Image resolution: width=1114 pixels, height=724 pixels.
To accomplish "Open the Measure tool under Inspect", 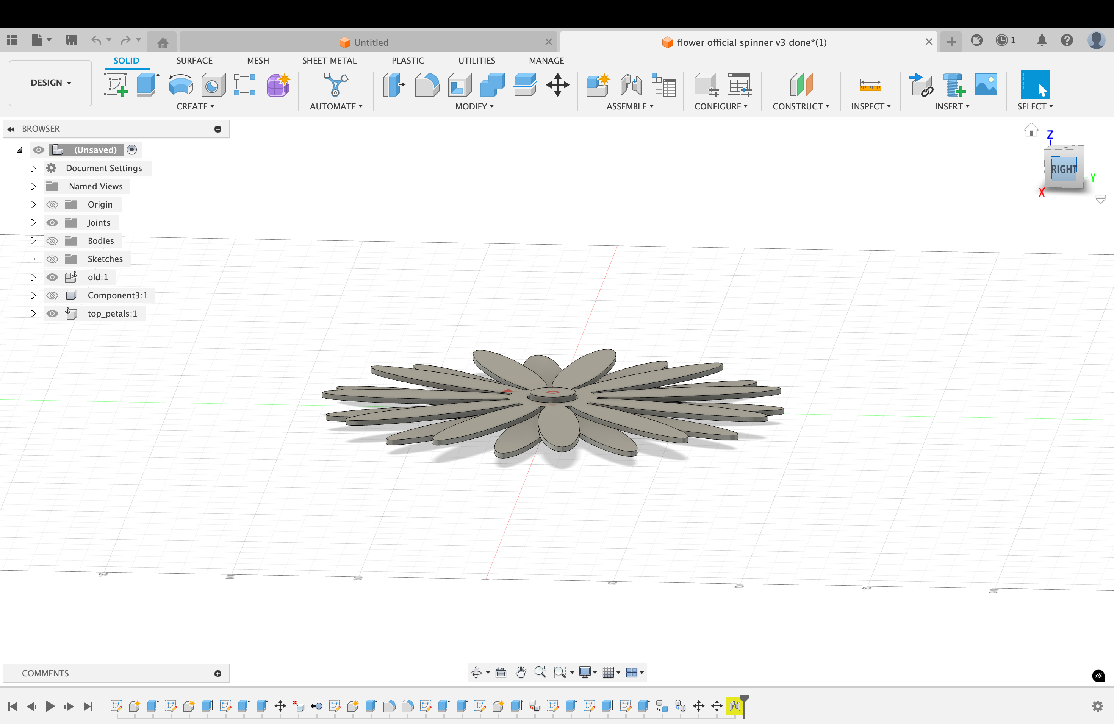I will [x=870, y=85].
